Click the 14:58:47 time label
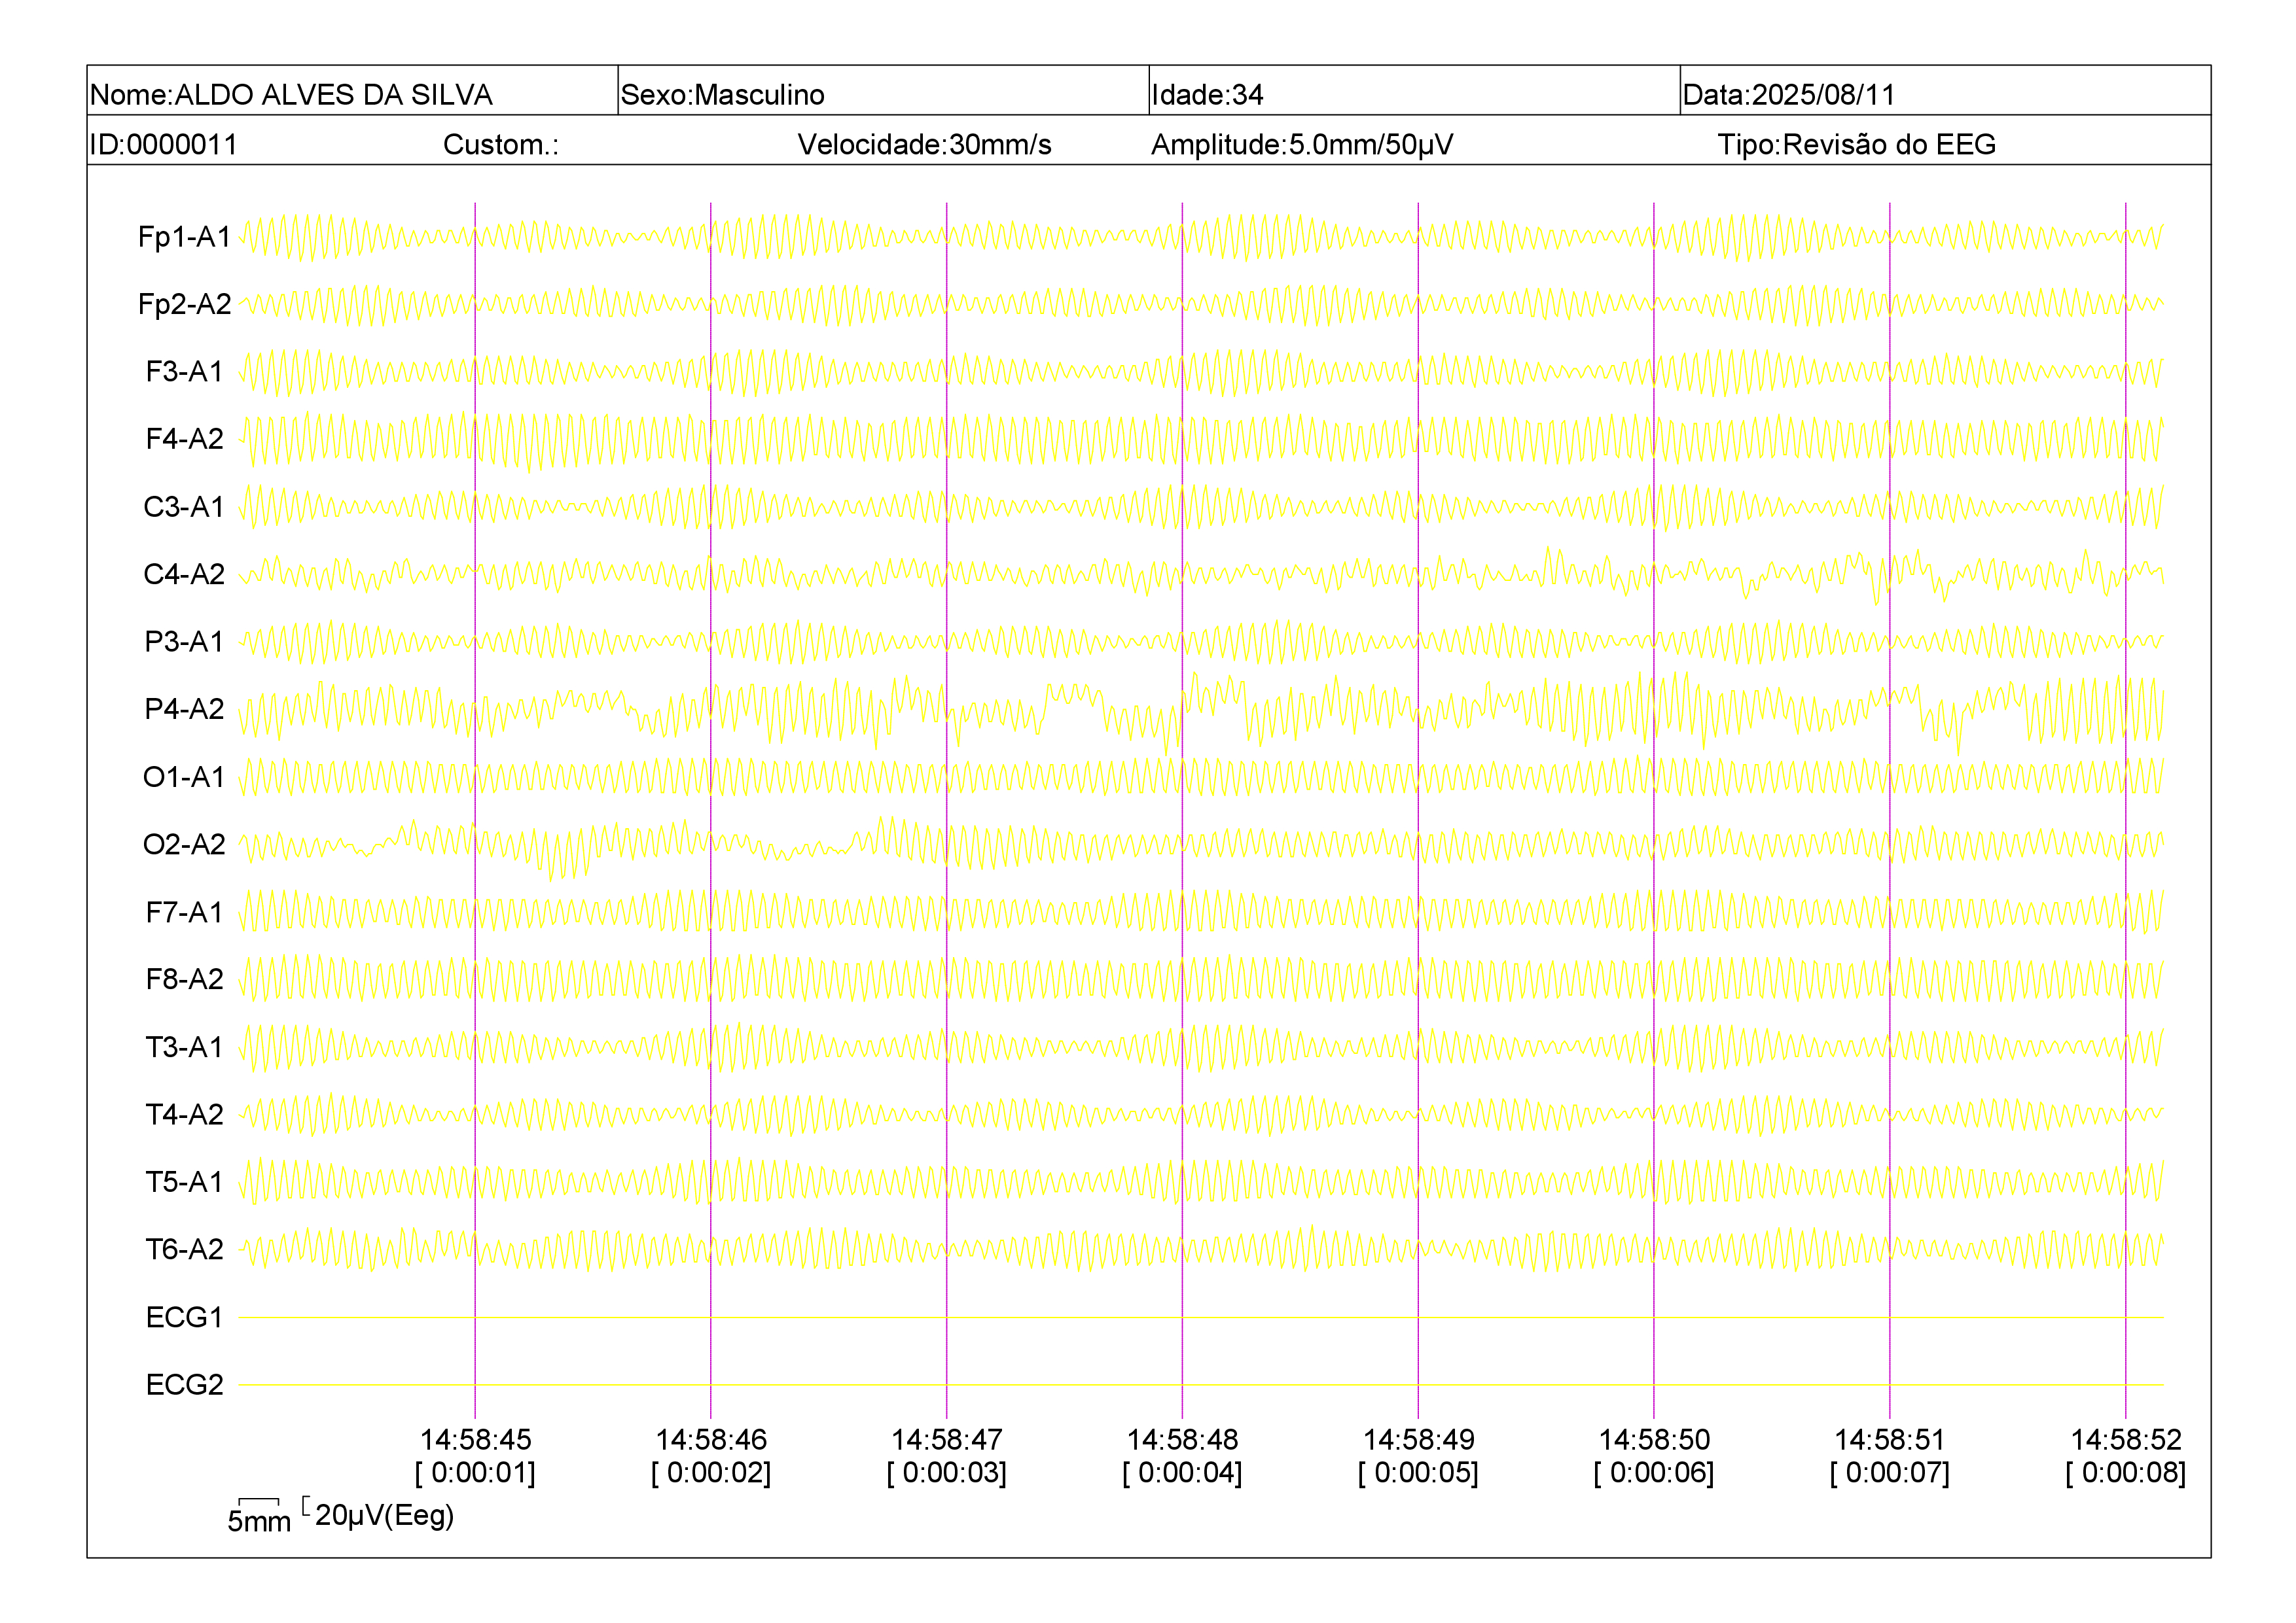The width and height of the screenshot is (2296, 1623). point(947,1439)
